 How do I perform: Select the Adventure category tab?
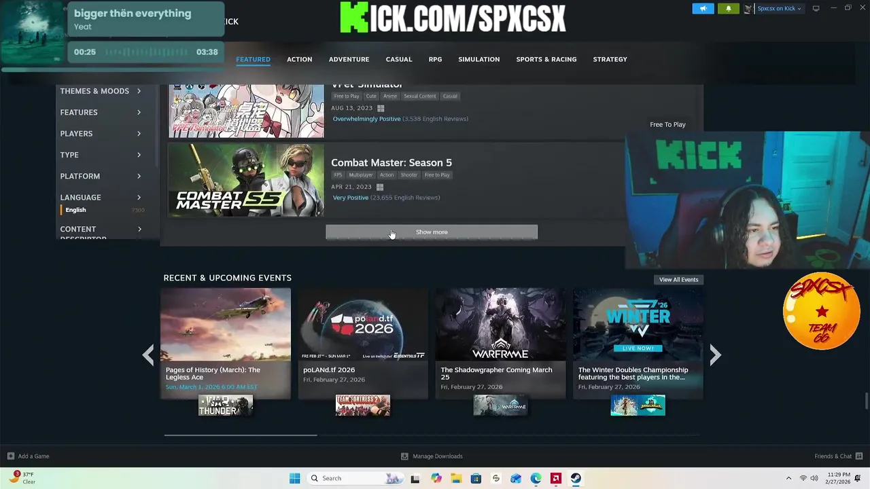pos(349,59)
